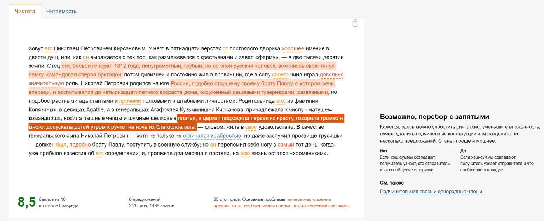Select problem filter необъективная оценка
Image resolution: width=544 pixels, height=221 pixels.
(267, 206)
